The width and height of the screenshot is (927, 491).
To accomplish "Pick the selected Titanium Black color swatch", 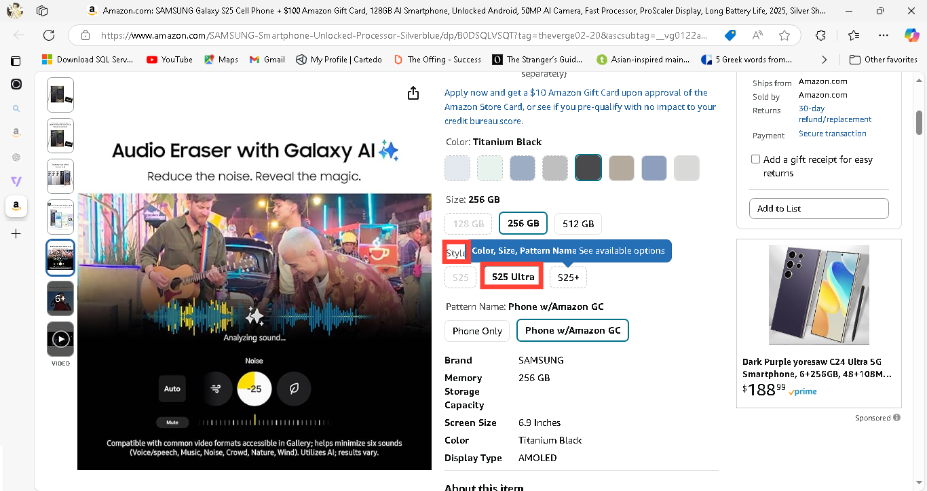I will (588, 168).
